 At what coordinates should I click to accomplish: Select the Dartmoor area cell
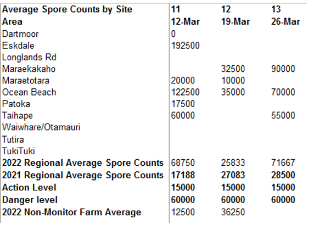tap(20, 34)
